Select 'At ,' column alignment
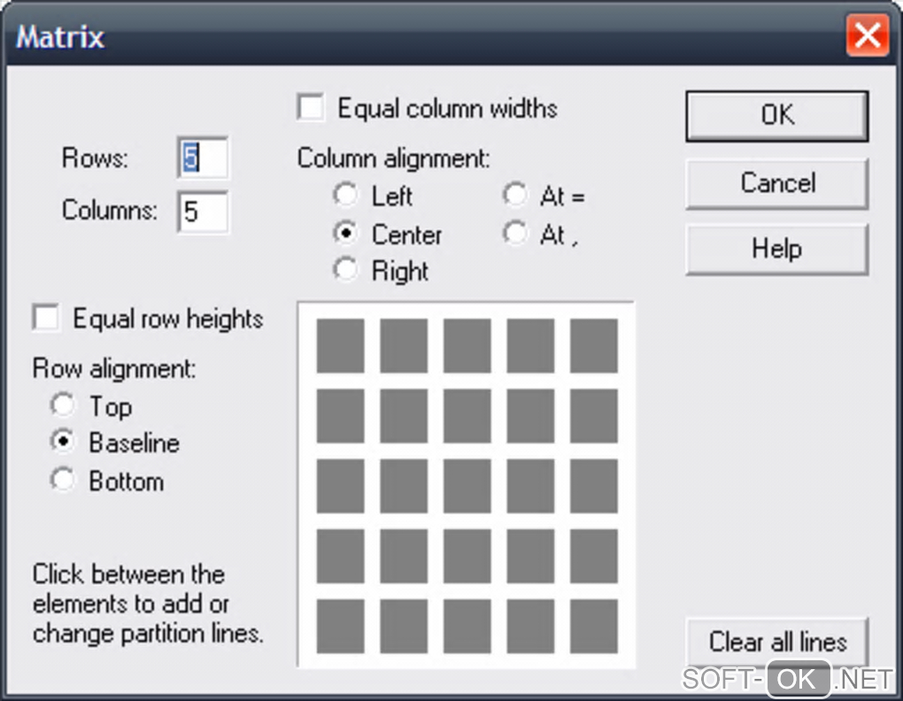This screenshot has height=701, width=903. (515, 233)
